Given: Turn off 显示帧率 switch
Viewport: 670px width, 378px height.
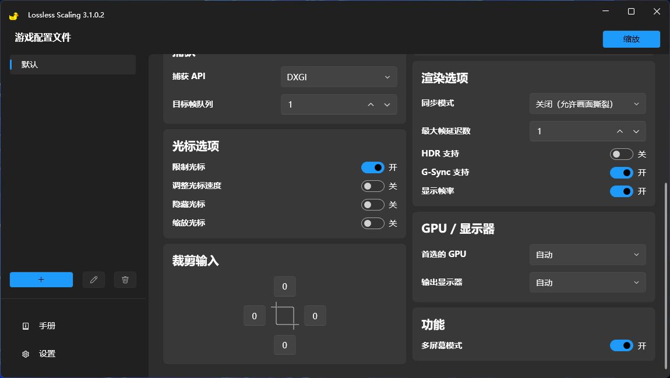Looking at the screenshot, I should tap(621, 191).
